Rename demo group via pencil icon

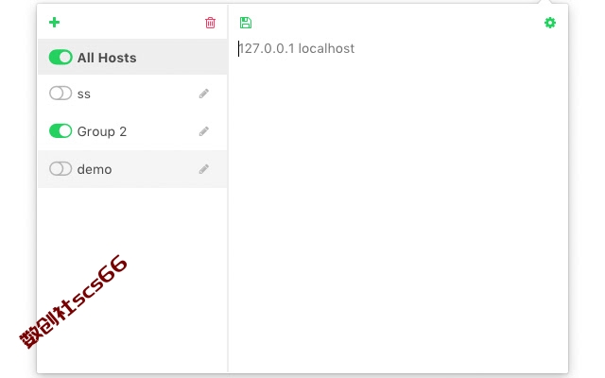(204, 169)
